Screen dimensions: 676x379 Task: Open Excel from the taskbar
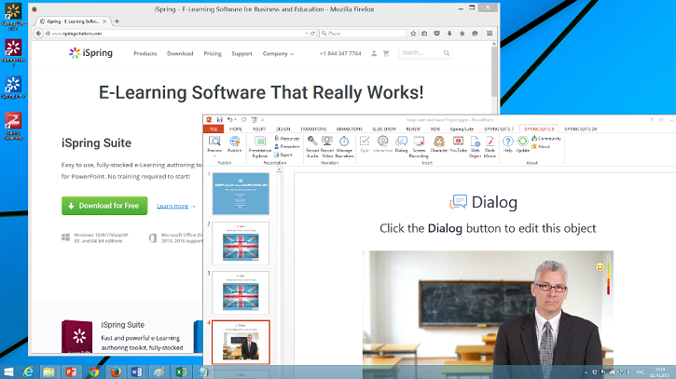tap(181, 372)
